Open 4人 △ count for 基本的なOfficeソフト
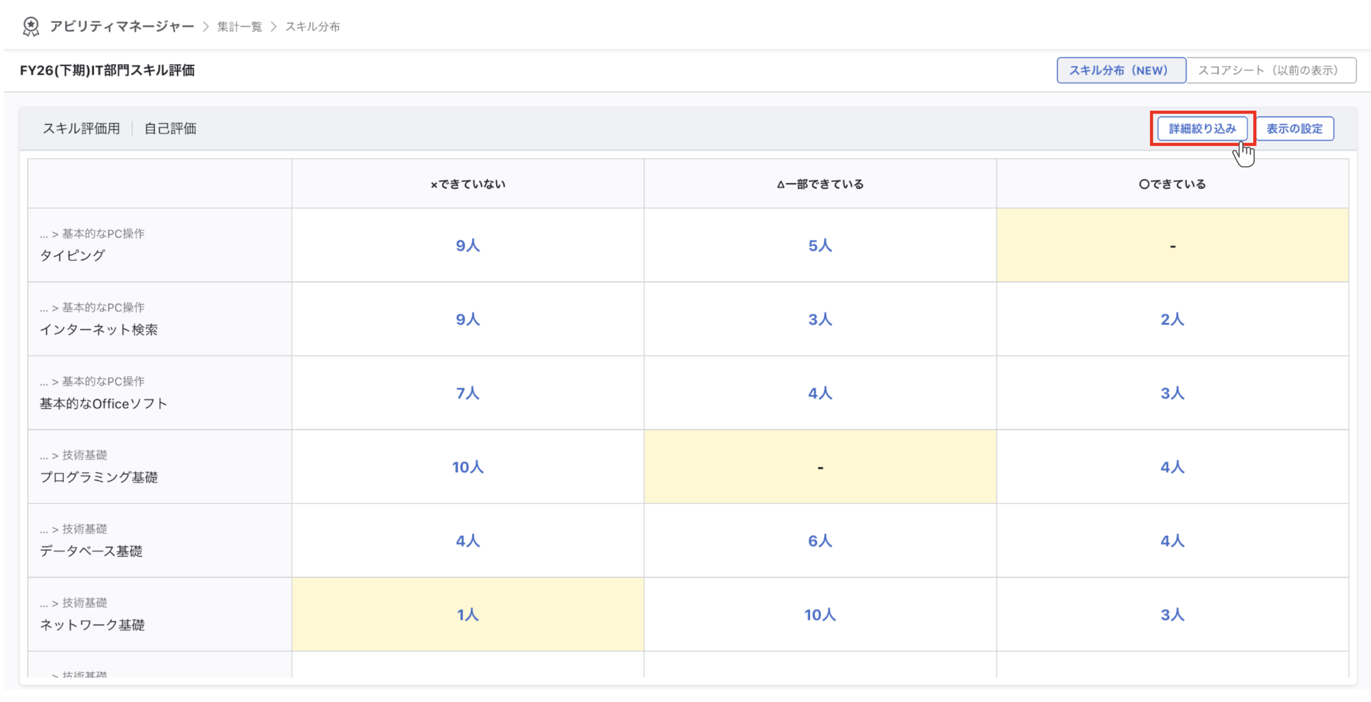 pyautogui.click(x=820, y=394)
